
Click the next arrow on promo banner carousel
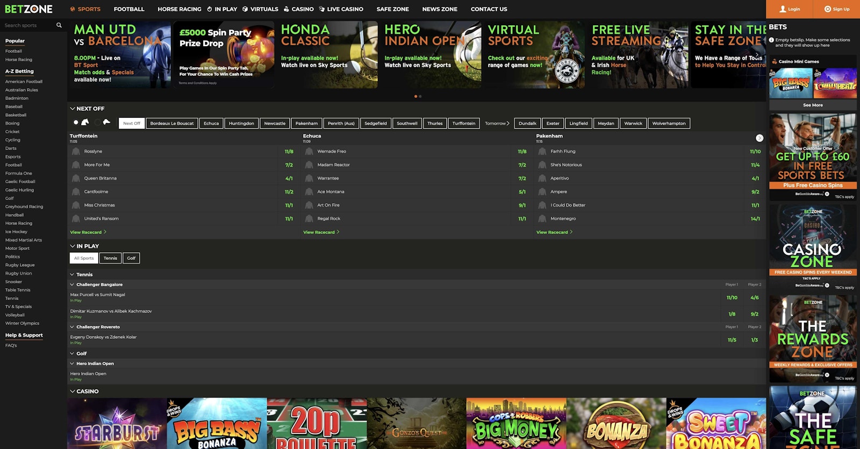click(x=757, y=55)
